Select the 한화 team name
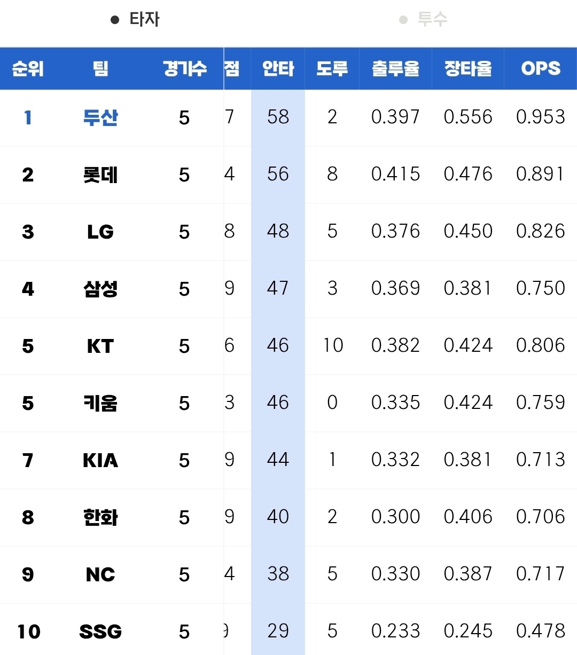The image size is (577, 655). 100,517
